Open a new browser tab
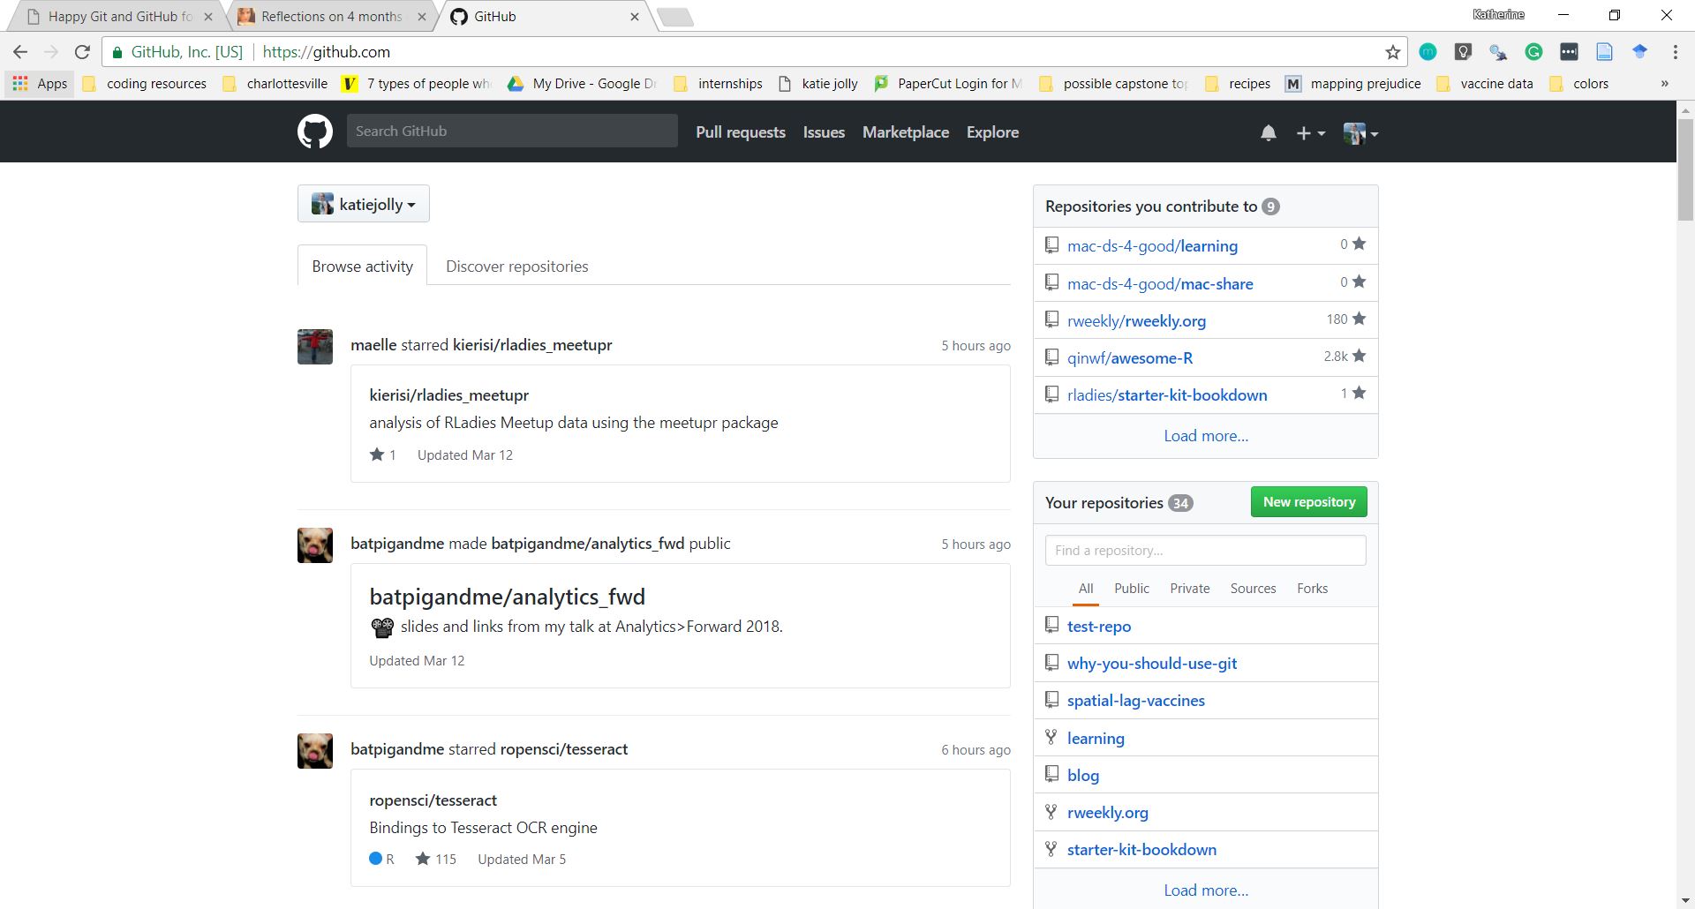Screen dimensions: 1695x909 (675, 17)
